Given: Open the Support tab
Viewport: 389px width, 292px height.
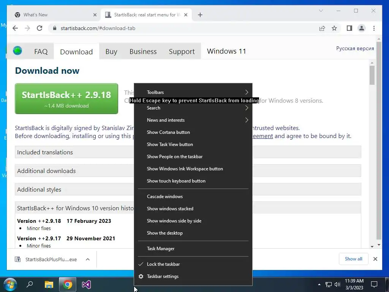Looking at the screenshot, I should (182, 52).
